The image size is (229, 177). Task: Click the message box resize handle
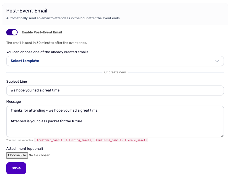coord(222,135)
